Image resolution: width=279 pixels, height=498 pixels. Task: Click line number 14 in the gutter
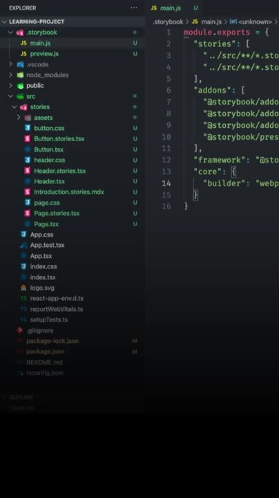point(166,183)
